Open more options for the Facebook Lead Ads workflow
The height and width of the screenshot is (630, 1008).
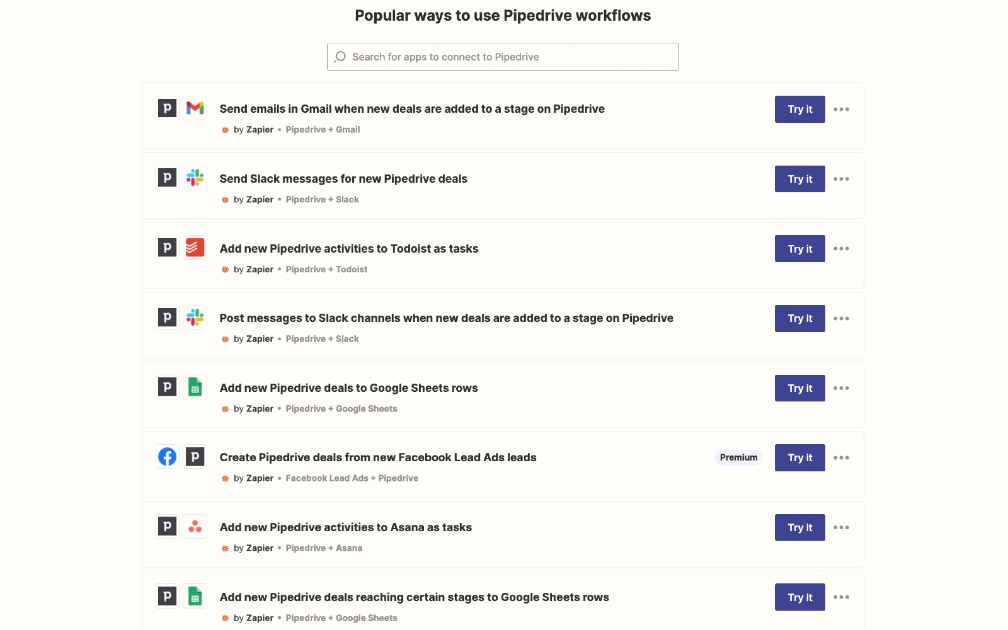841,458
